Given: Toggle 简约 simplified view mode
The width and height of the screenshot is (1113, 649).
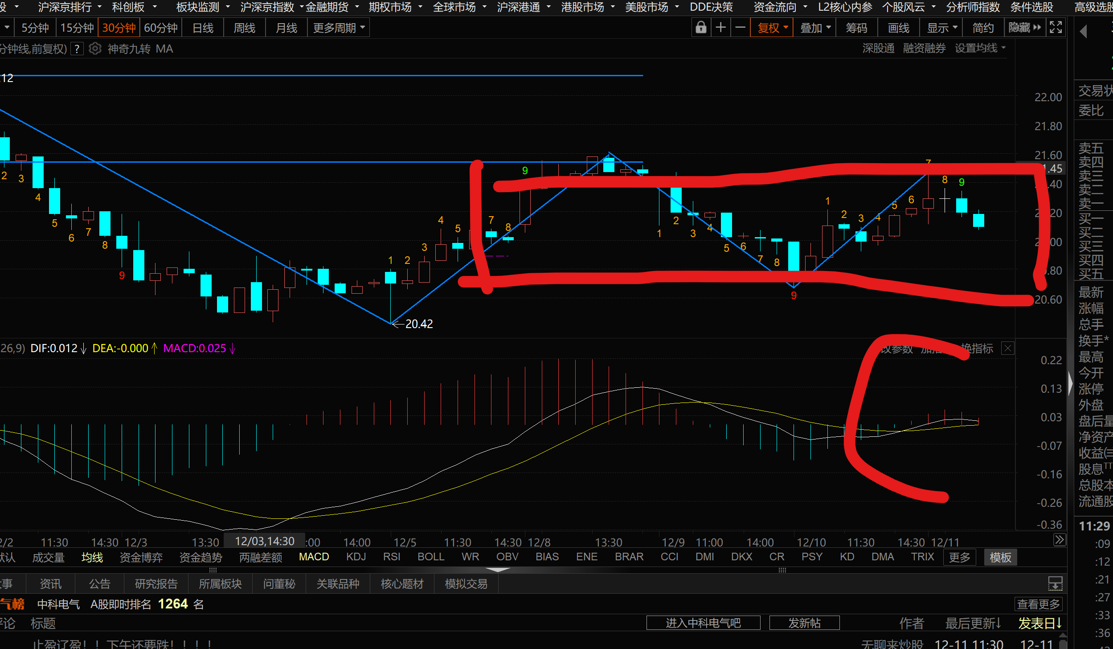Looking at the screenshot, I should (x=983, y=28).
